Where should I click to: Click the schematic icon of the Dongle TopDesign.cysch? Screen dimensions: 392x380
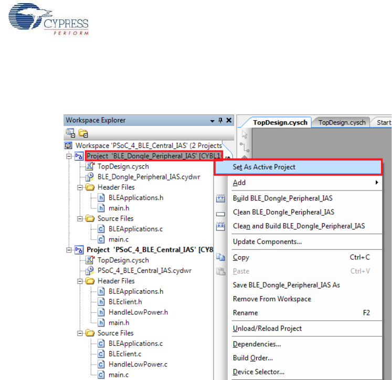click(x=90, y=166)
